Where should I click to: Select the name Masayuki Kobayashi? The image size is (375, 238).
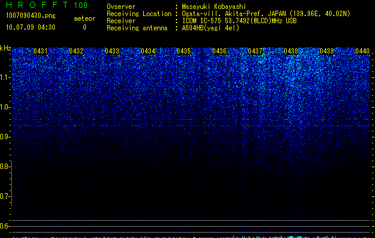pos(214,7)
